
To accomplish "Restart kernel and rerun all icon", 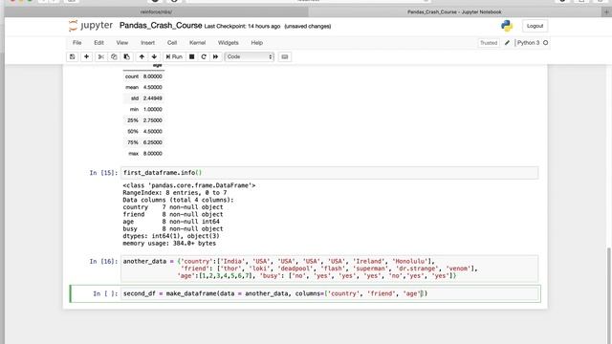I will (215, 56).
